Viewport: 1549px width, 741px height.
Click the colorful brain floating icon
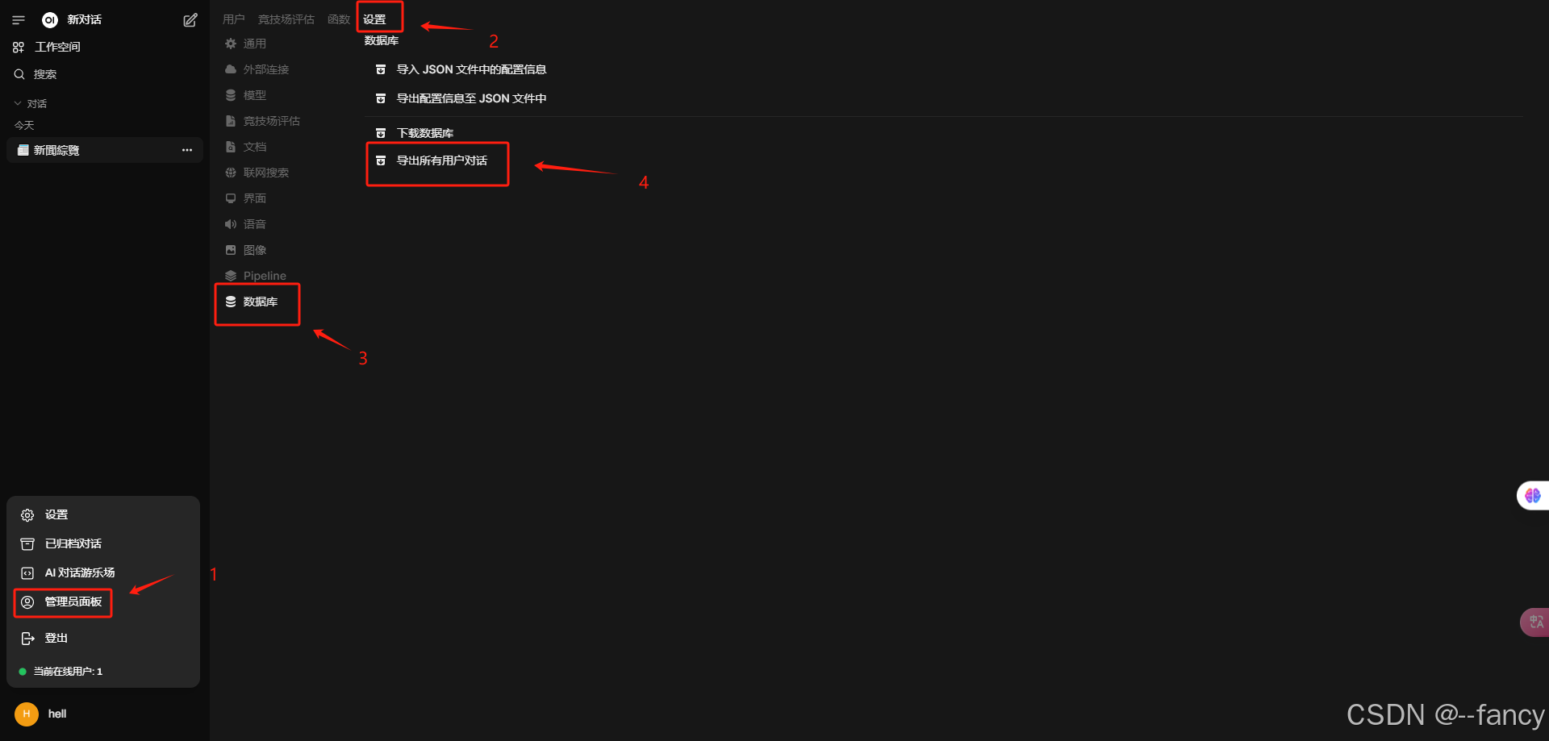[x=1533, y=495]
